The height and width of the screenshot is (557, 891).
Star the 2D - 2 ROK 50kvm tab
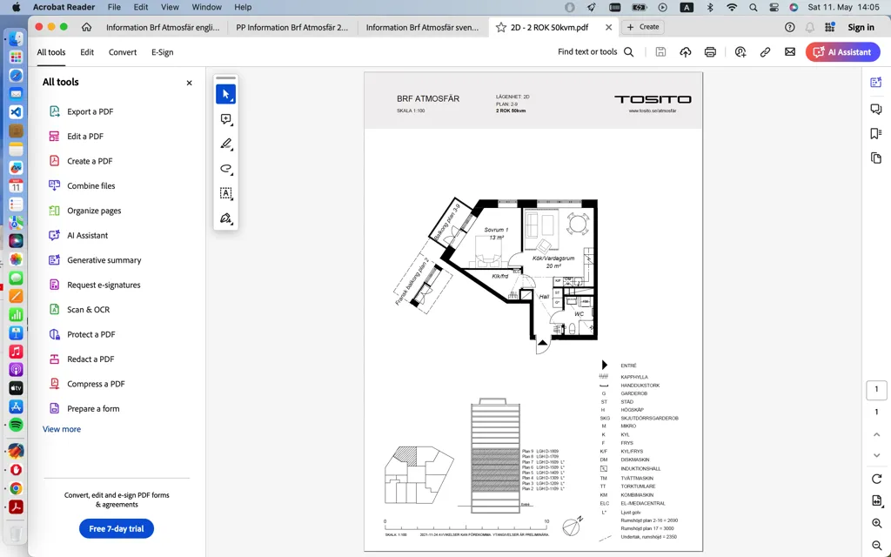coord(500,27)
